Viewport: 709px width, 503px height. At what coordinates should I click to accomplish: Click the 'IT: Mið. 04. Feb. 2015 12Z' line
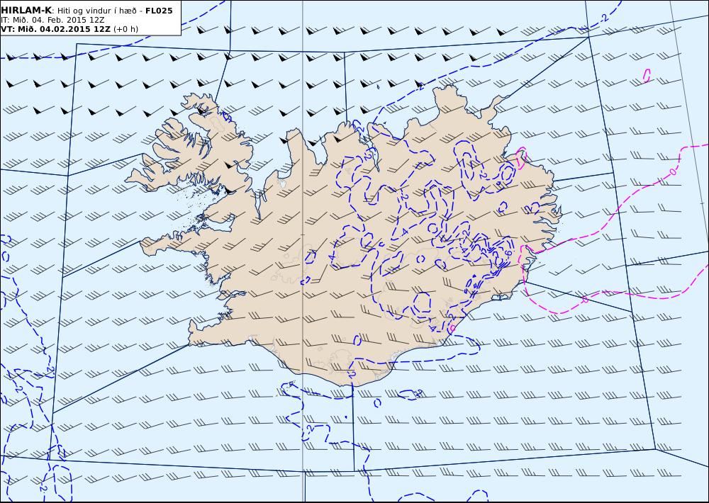point(52,20)
